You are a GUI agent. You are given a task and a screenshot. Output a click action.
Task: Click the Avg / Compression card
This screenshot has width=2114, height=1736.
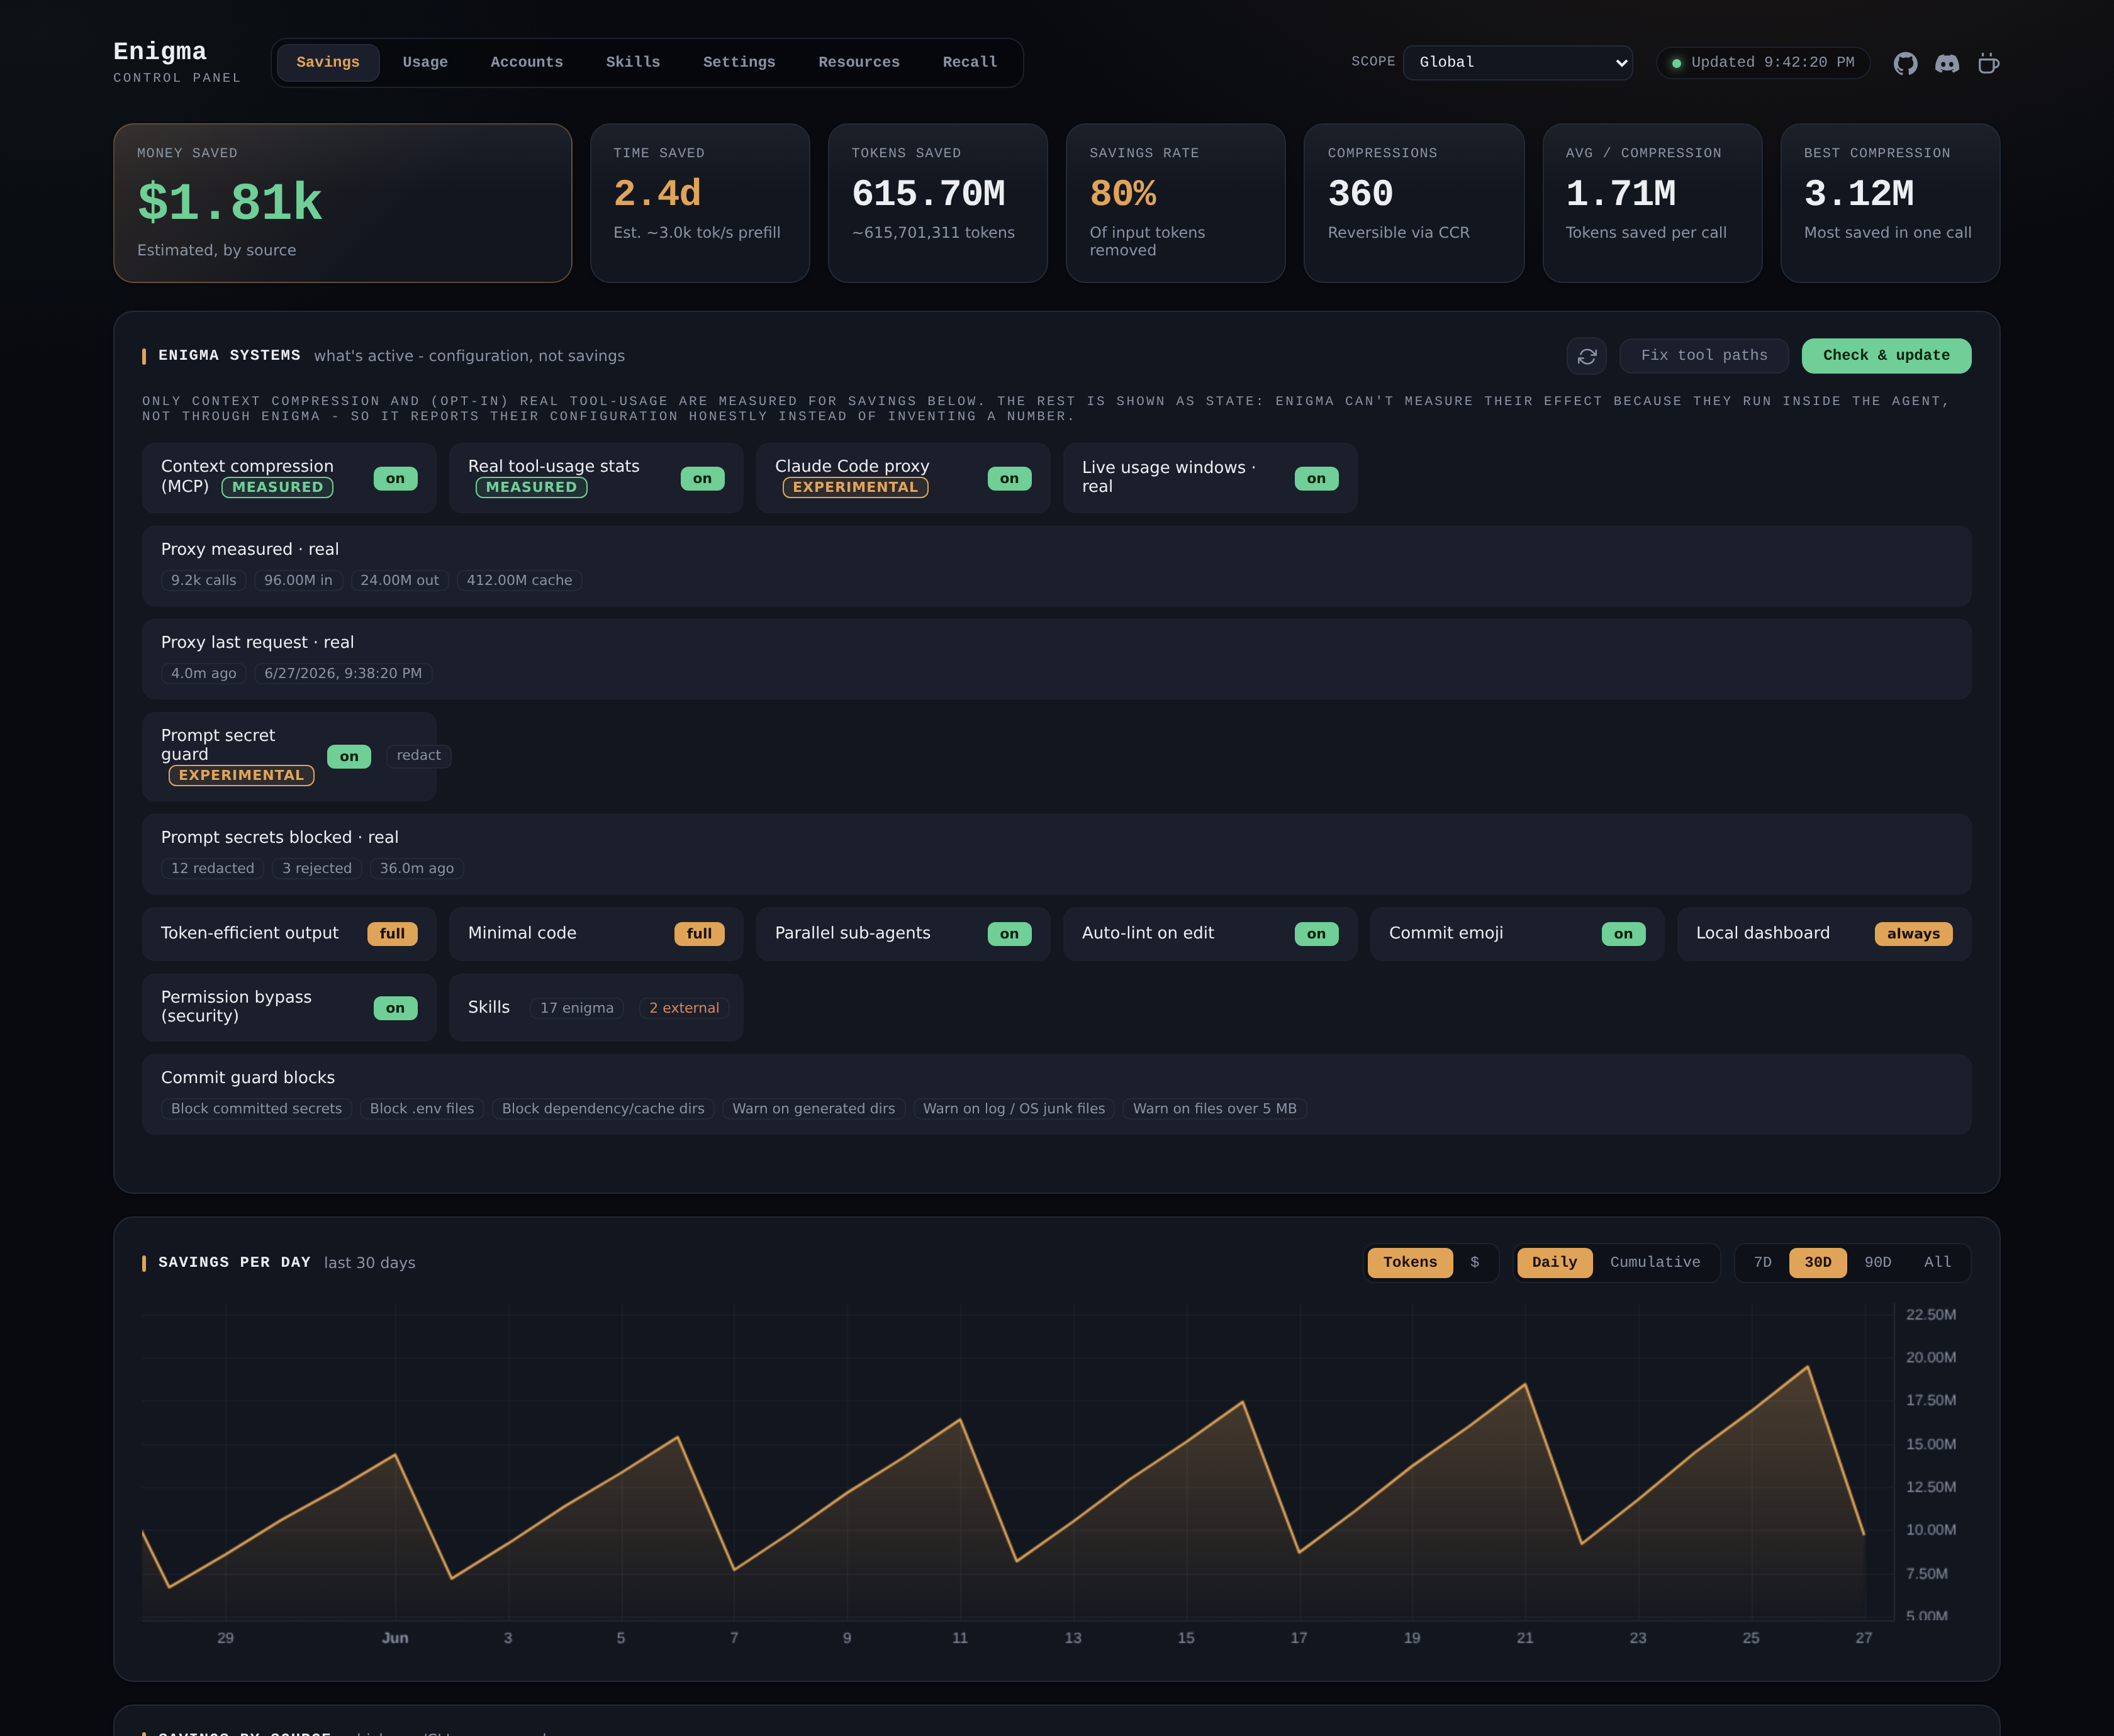1652,203
